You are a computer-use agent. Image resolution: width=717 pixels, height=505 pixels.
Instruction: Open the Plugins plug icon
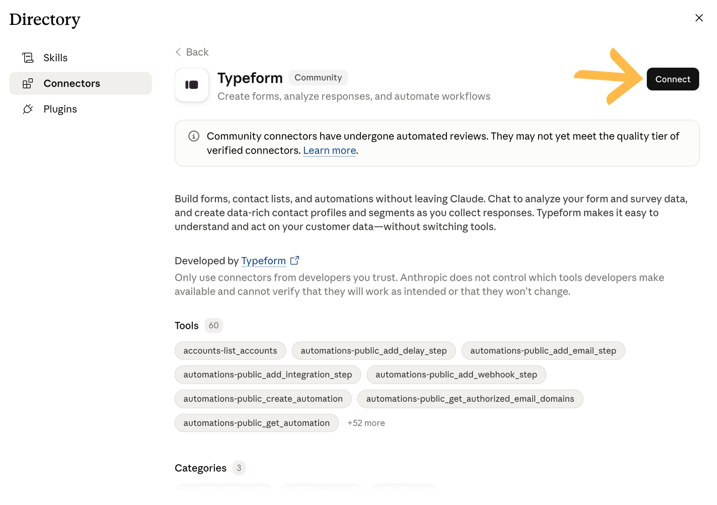pyautogui.click(x=28, y=109)
